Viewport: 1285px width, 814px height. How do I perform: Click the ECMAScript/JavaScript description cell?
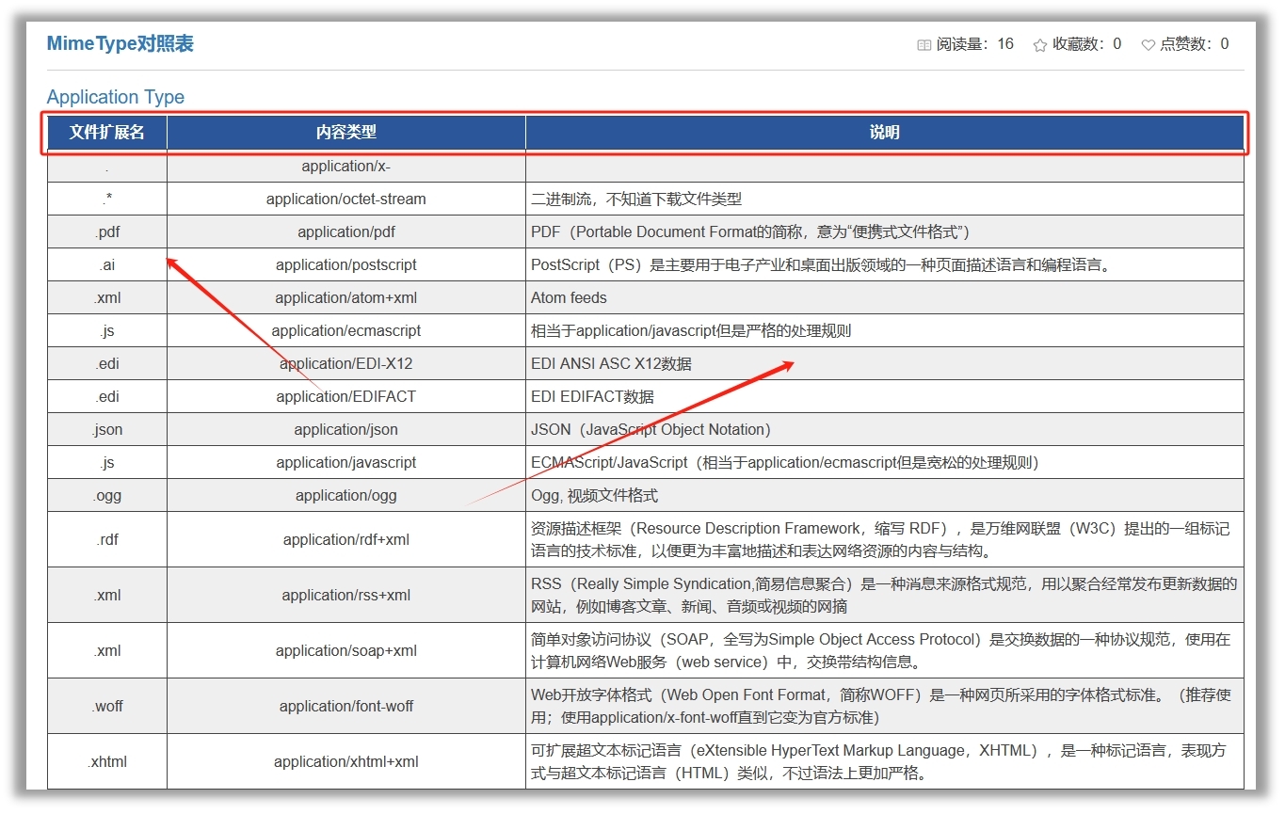pos(885,462)
